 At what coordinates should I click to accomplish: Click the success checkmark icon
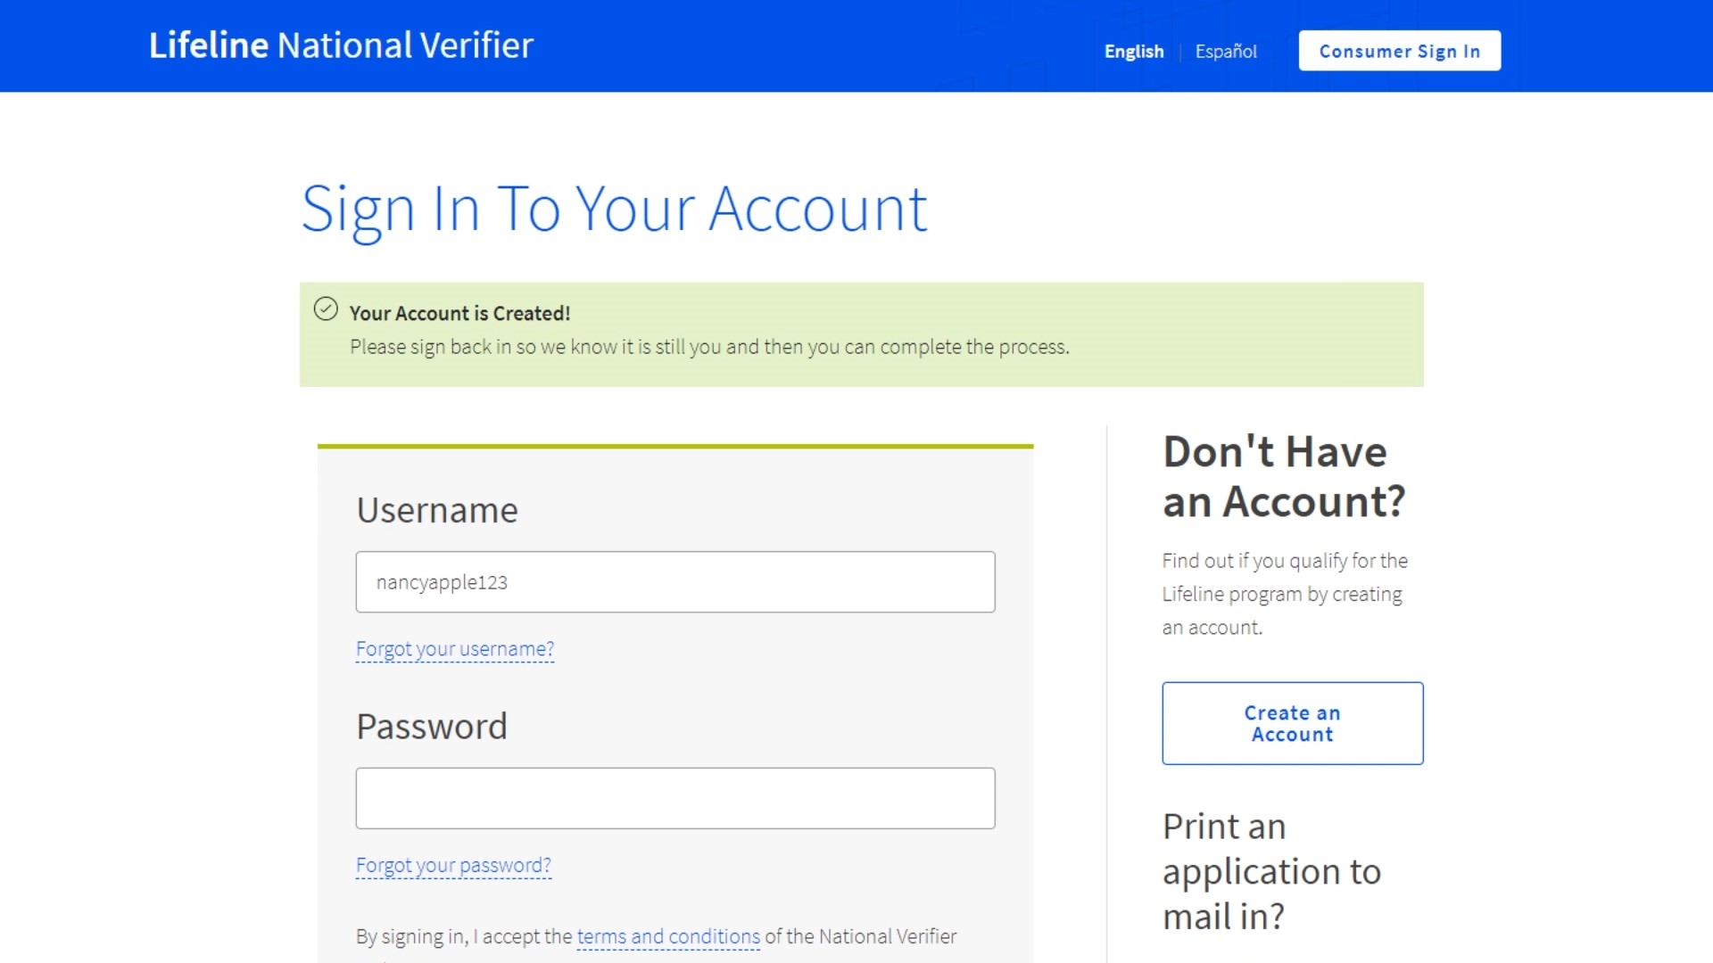[x=326, y=309]
